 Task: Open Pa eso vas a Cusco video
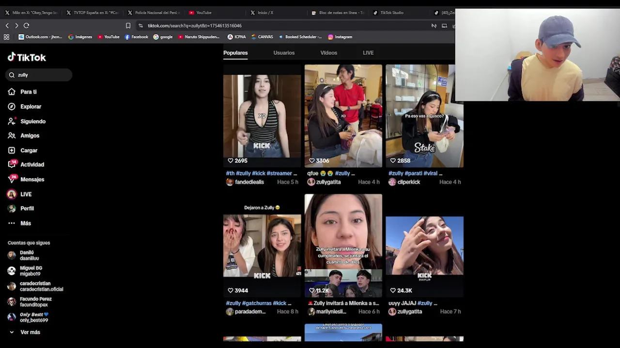424,116
